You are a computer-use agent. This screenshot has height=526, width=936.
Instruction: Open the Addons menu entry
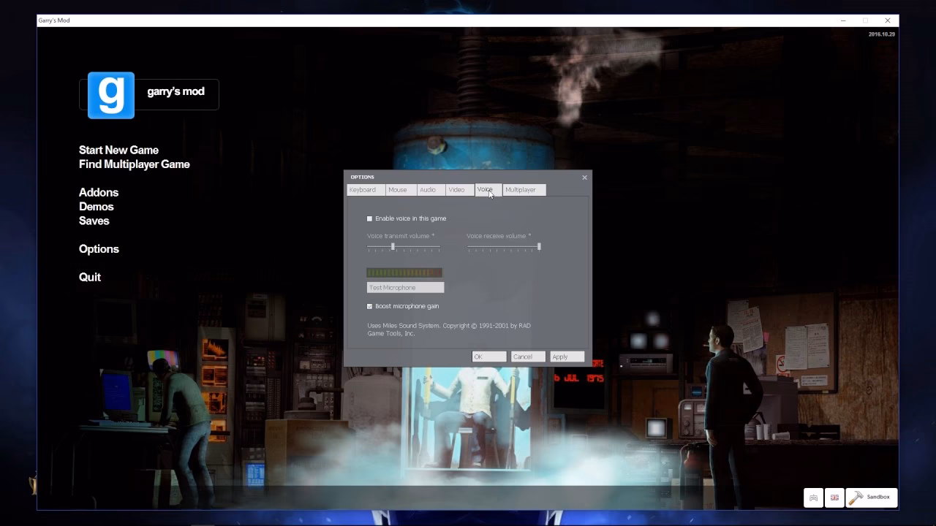99,192
